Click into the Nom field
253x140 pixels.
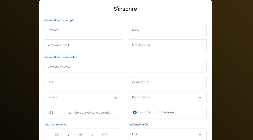click(168, 30)
